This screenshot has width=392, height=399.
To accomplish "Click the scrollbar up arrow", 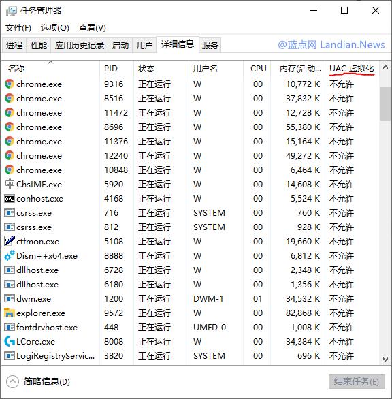I will click(x=385, y=67).
